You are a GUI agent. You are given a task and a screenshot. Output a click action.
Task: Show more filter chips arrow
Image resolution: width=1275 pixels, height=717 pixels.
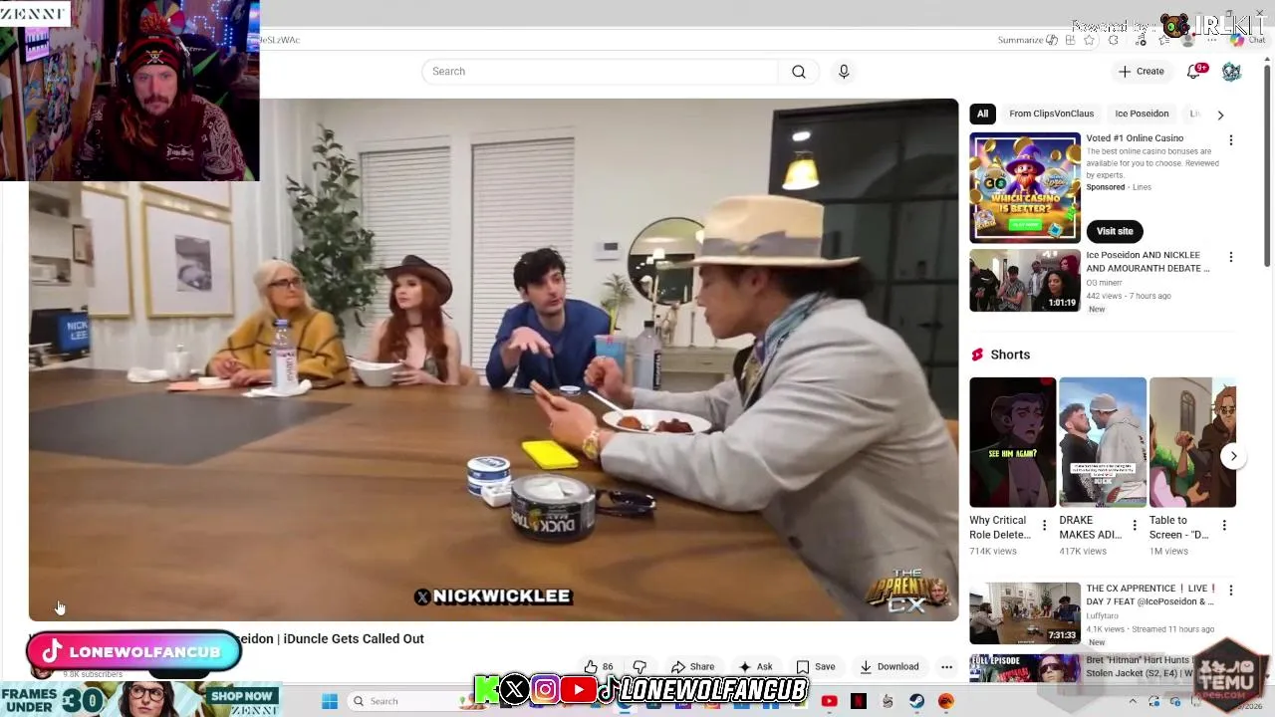[1220, 115]
